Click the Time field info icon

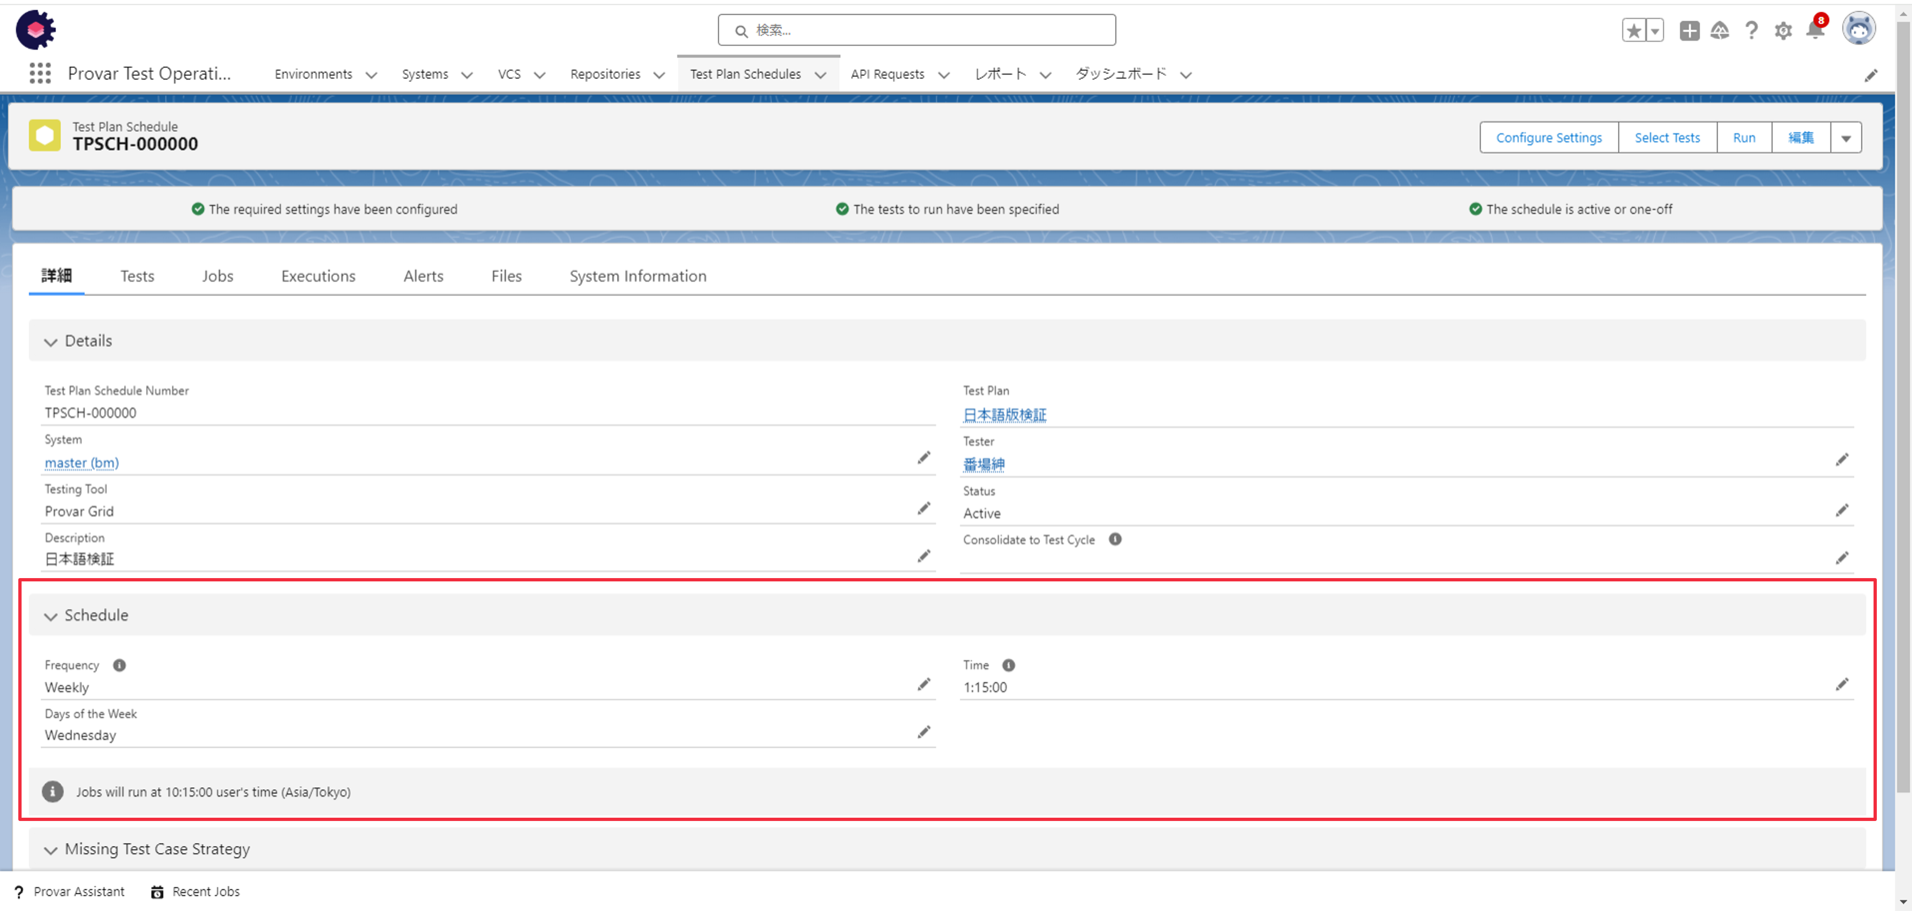coord(1008,665)
